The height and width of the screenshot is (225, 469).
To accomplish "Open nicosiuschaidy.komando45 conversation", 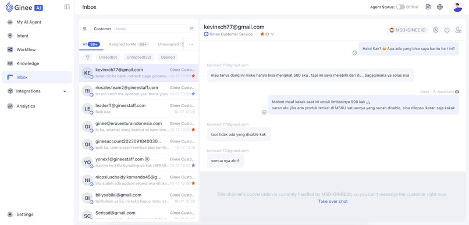I will click(138, 180).
